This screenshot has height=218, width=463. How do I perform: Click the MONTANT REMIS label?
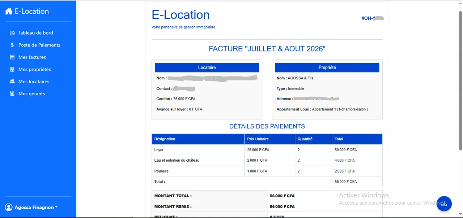click(173, 207)
